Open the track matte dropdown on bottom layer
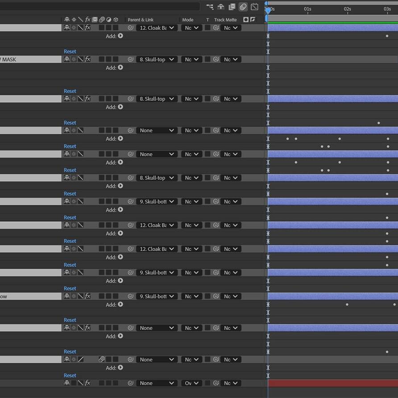The height and width of the screenshot is (398, 398). click(x=230, y=383)
